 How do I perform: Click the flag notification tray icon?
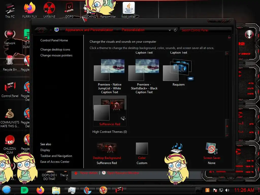click(x=215, y=190)
